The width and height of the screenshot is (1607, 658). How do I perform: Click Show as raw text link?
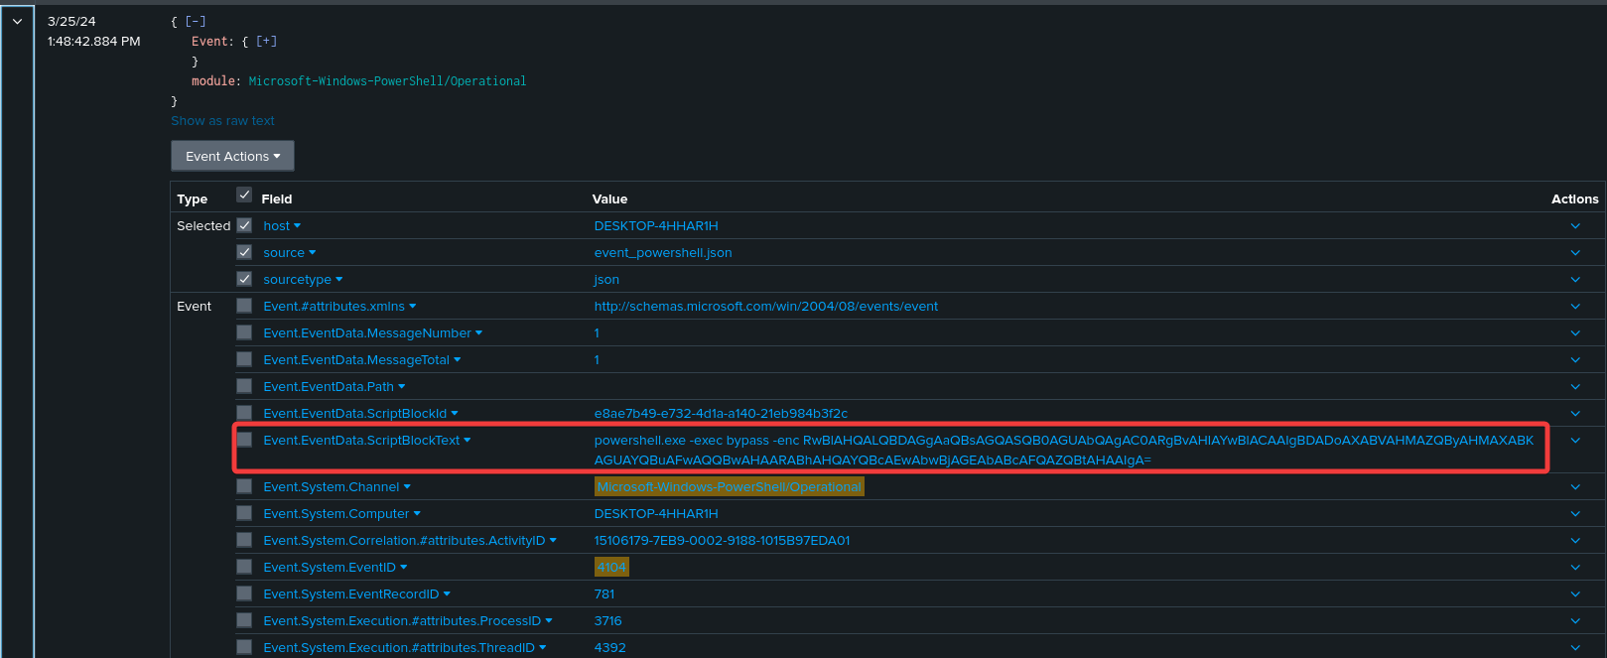[x=222, y=121]
